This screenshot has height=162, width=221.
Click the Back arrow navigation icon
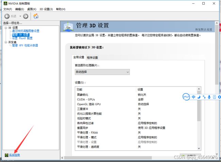7,16
